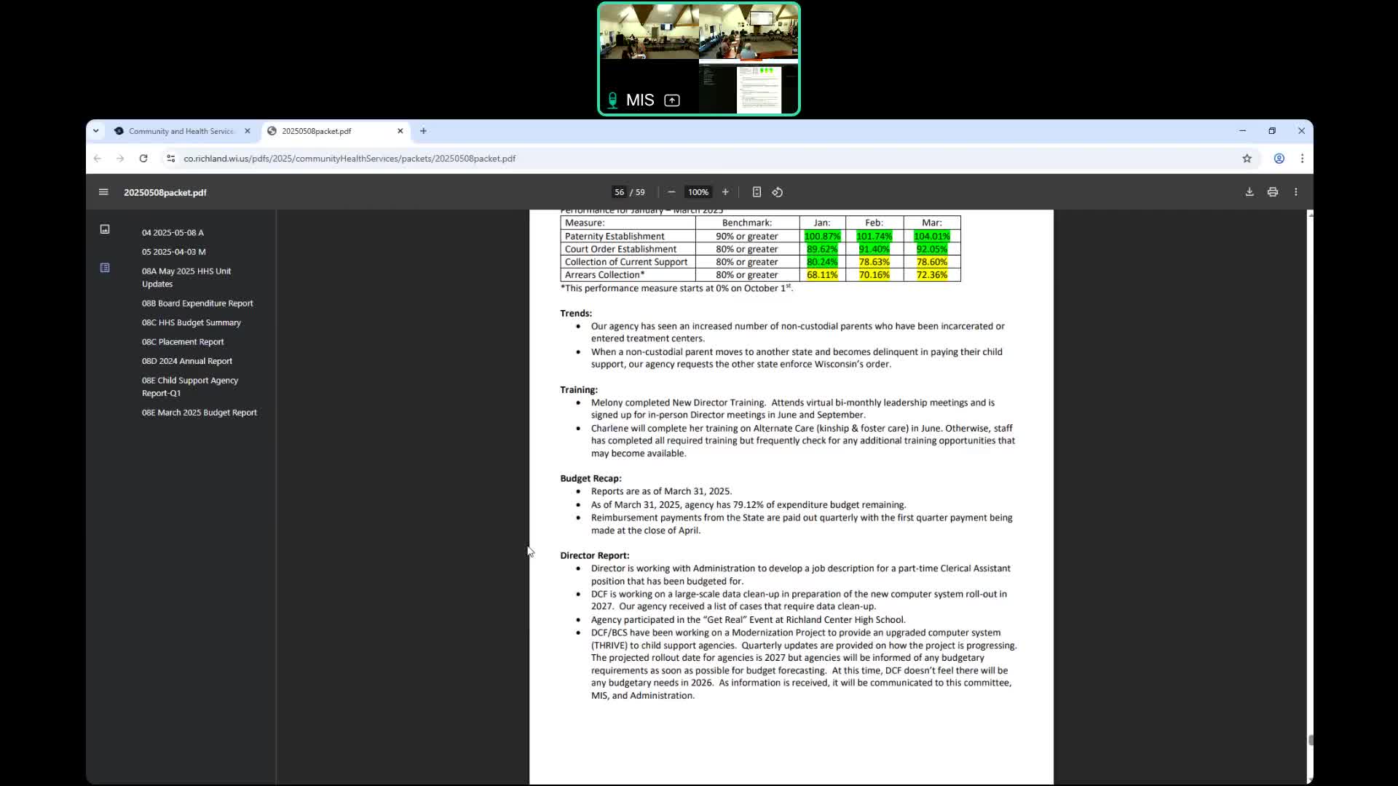This screenshot has width=1398, height=786.
Task: Zoom out the PDF
Action: point(671,192)
